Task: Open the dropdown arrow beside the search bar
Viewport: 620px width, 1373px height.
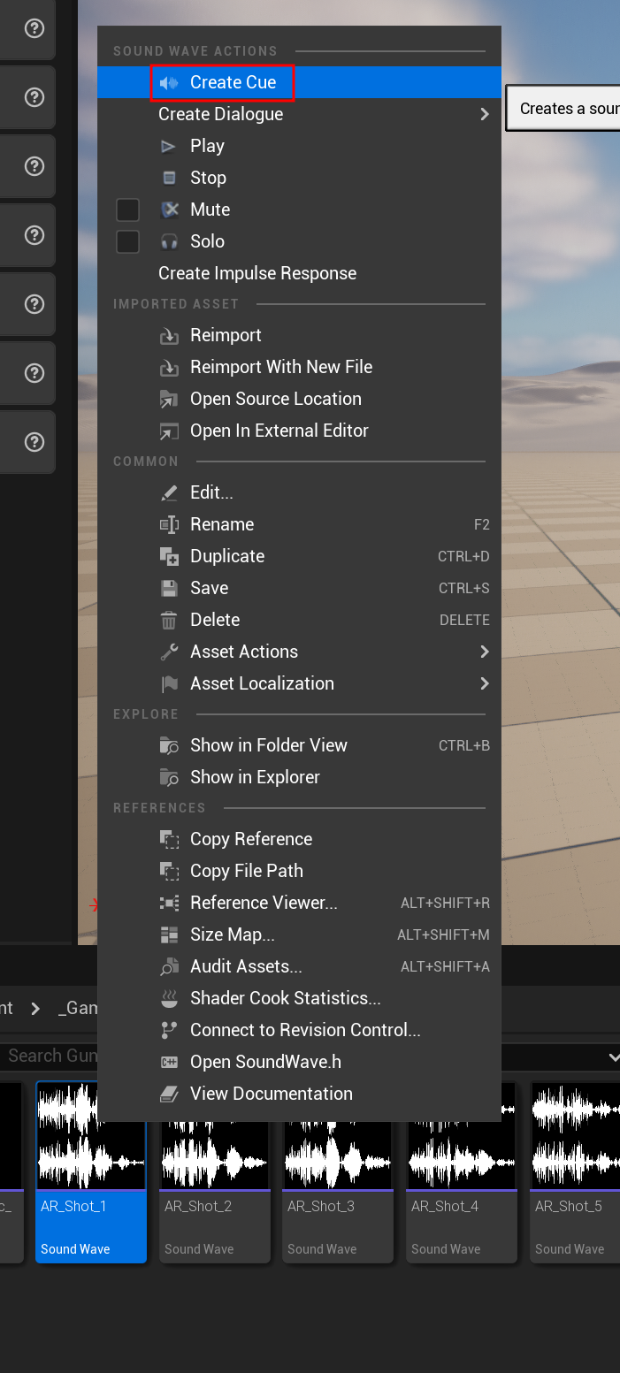Action: tap(614, 1056)
